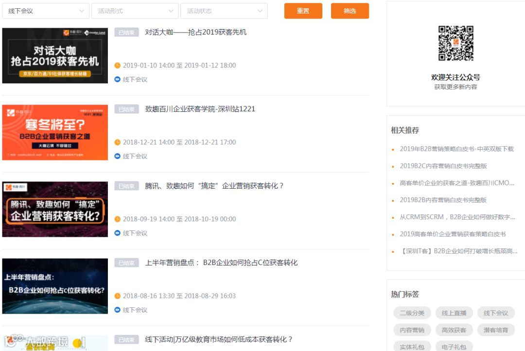
Task: Click the 筛选 filter button
Action: click(x=350, y=11)
